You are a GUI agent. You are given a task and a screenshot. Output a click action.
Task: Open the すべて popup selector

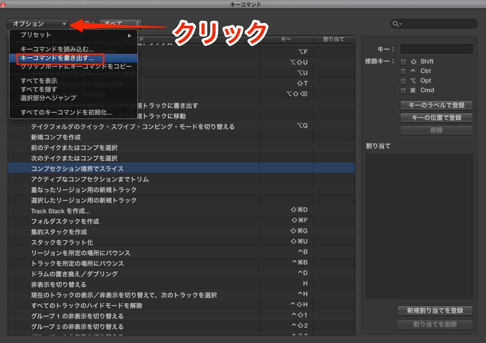[x=121, y=24]
